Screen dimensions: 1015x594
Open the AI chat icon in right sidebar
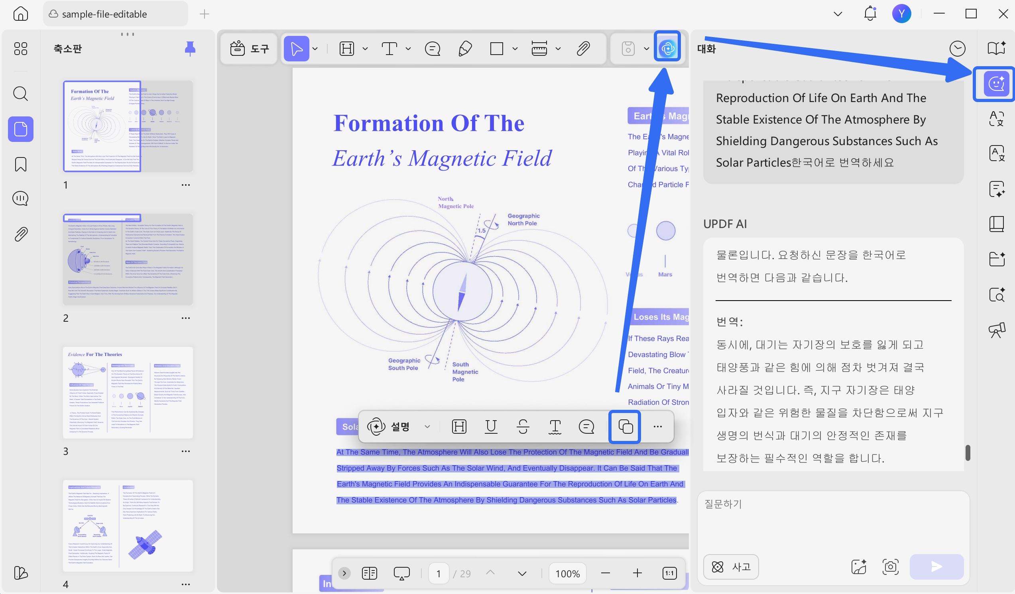tap(996, 84)
